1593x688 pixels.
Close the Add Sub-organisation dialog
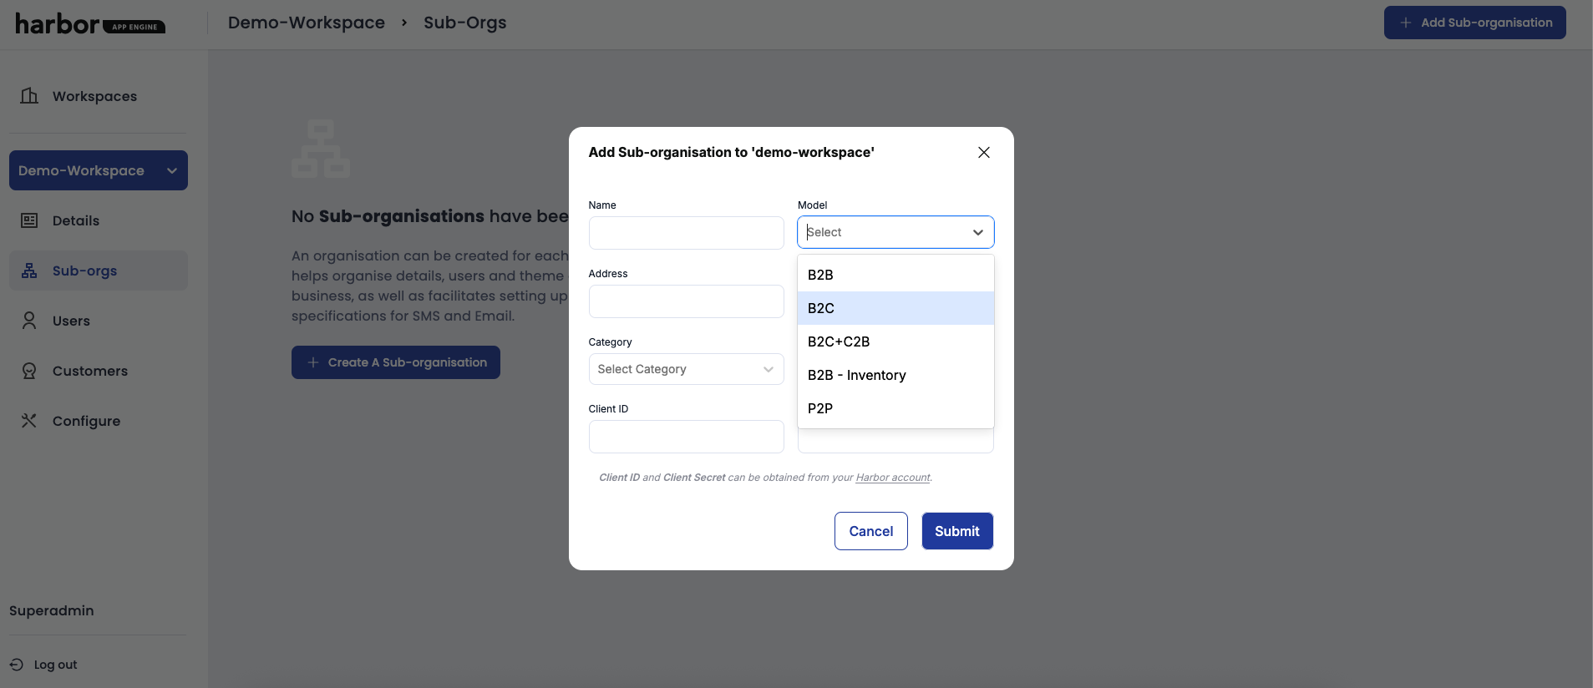tap(983, 152)
